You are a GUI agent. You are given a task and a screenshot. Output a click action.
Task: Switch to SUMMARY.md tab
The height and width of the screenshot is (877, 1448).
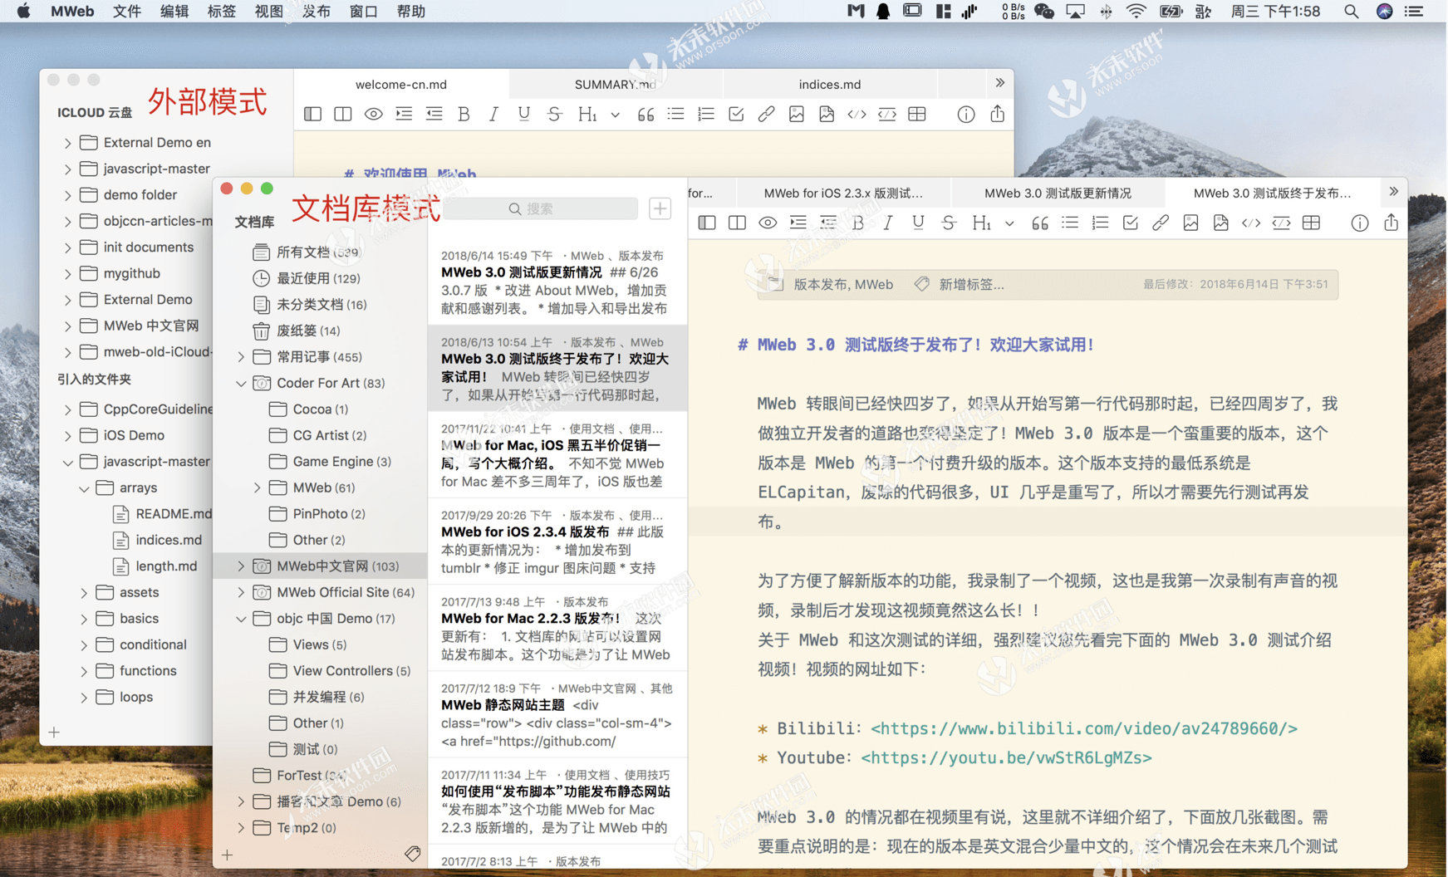616,84
